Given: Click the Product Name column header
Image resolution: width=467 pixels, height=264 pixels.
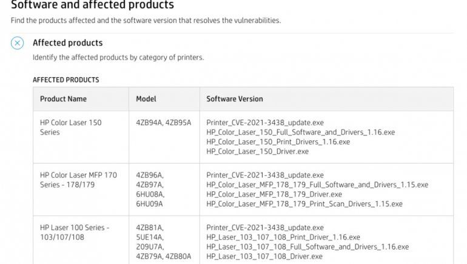Looking at the screenshot, I should [63, 99].
